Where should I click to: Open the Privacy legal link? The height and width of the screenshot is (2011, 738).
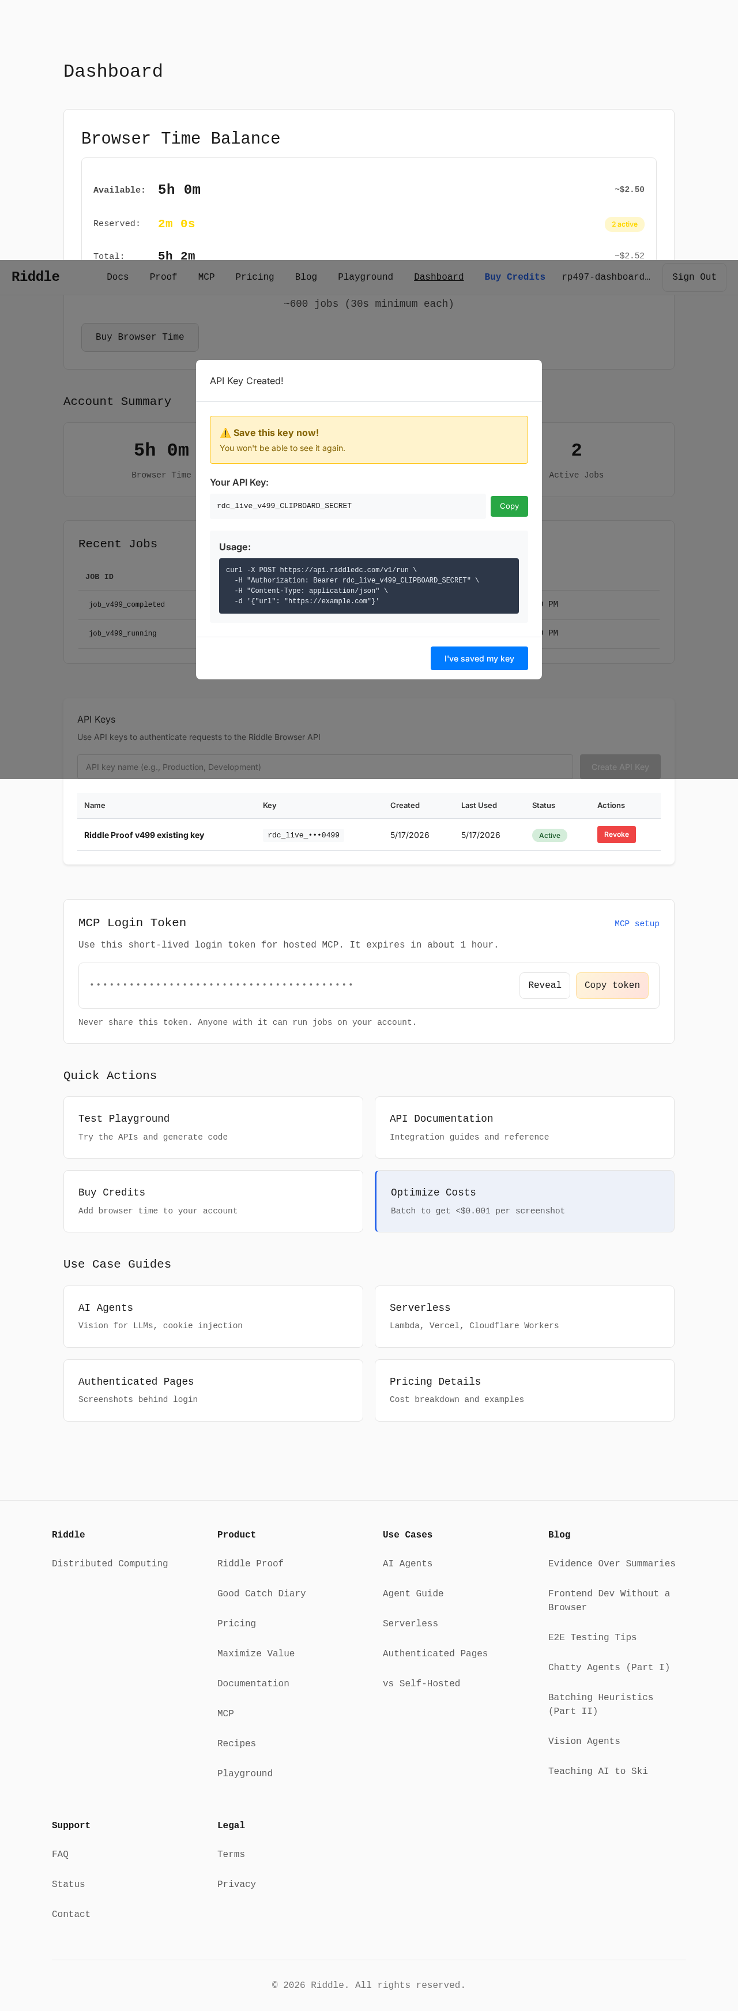pyautogui.click(x=236, y=1884)
